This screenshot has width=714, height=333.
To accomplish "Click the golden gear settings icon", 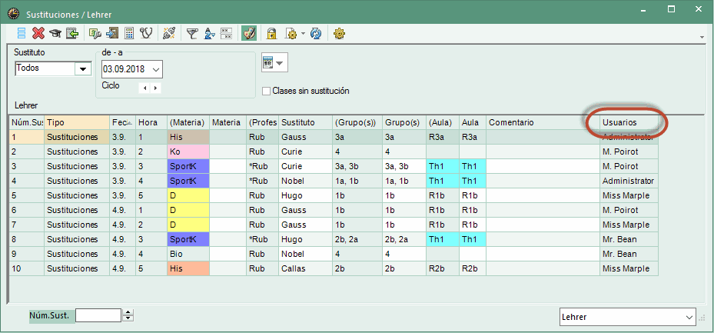I will click(338, 34).
